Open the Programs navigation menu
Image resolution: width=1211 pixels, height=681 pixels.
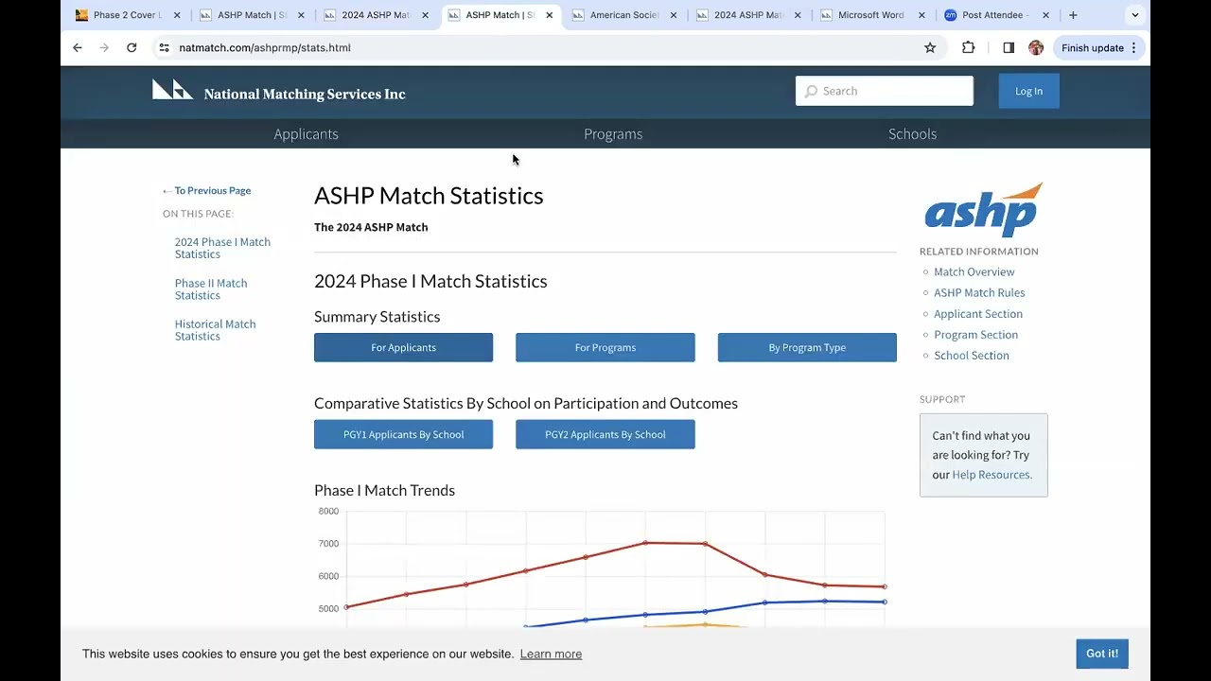[613, 134]
